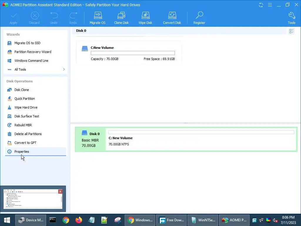Open the Clone Disk tool
This screenshot has width=301, height=226.
click(121, 18)
